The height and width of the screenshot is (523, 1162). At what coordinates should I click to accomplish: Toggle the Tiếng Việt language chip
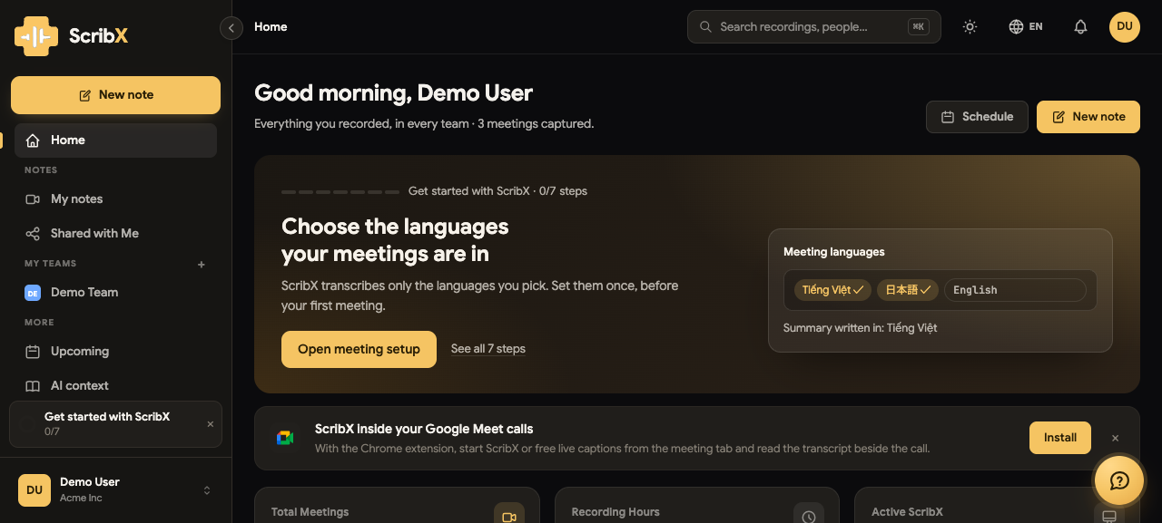832,290
